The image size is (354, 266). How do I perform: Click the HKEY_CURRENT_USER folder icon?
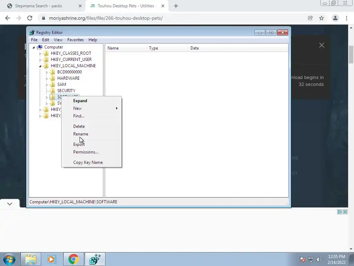(x=46, y=60)
